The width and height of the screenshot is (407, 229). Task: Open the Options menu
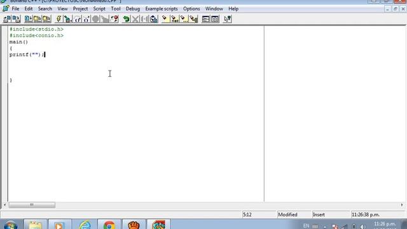click(191, 8)
